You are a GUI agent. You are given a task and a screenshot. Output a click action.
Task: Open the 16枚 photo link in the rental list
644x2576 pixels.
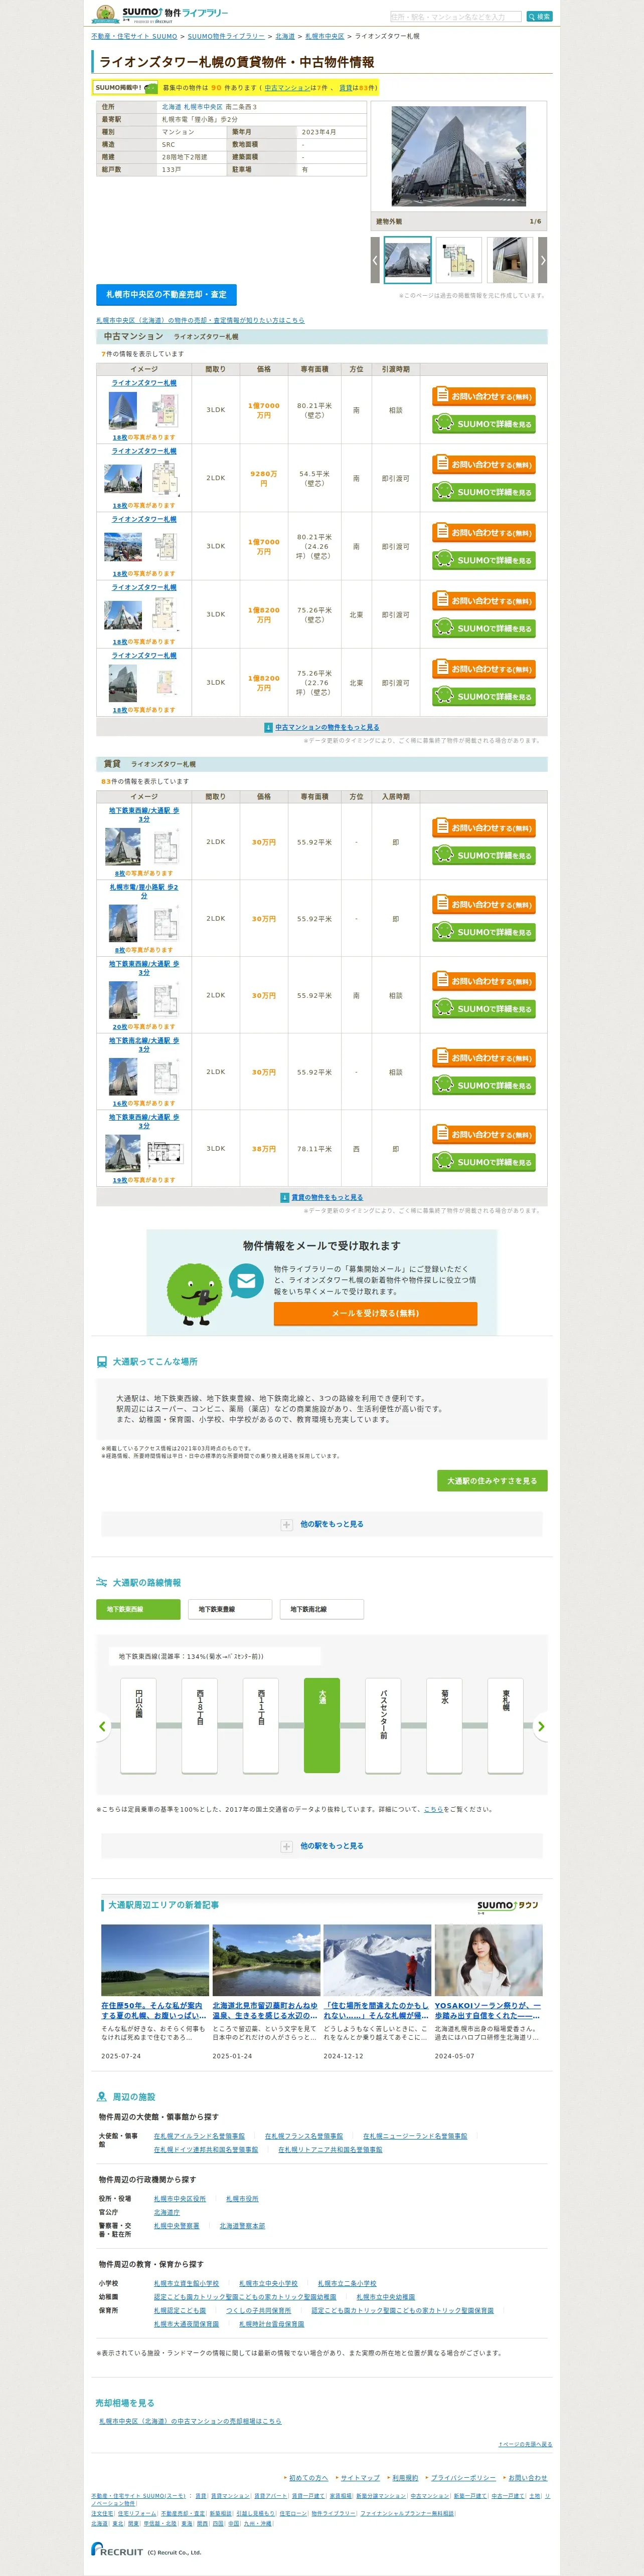120,1104
